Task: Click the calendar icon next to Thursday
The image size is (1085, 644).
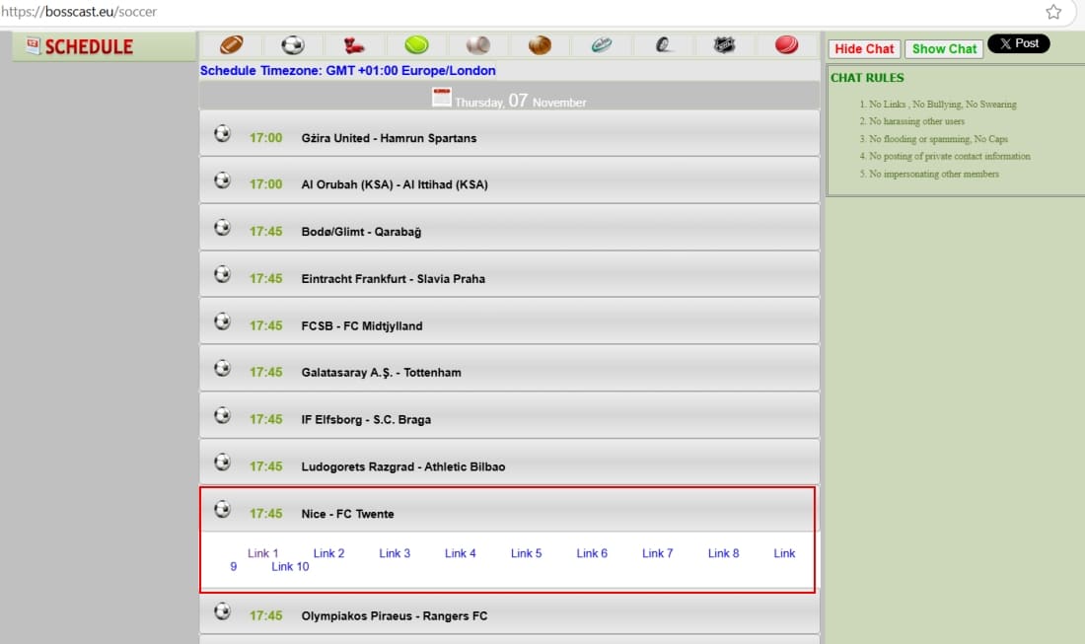Action: 442,97
